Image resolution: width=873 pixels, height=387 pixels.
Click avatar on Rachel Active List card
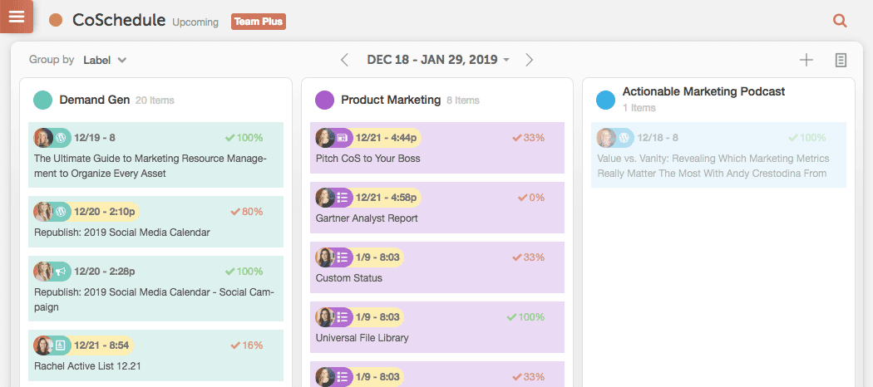[x=43, y=345]
